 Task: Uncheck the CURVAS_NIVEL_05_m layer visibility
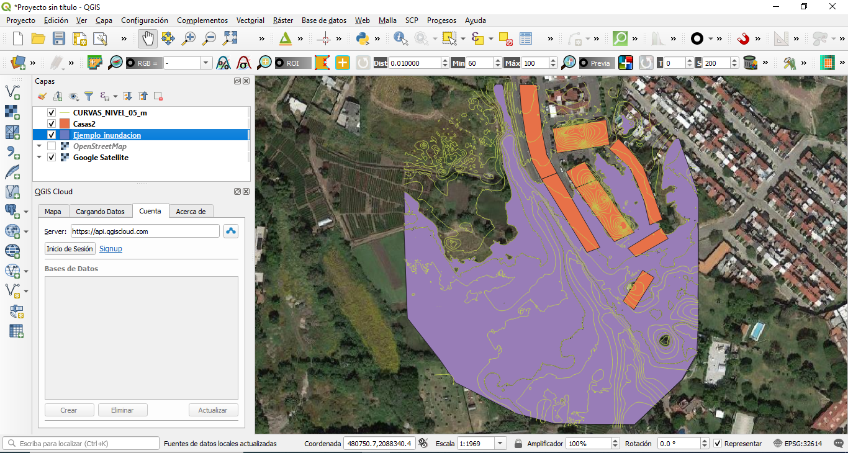[x=52, y=113]
